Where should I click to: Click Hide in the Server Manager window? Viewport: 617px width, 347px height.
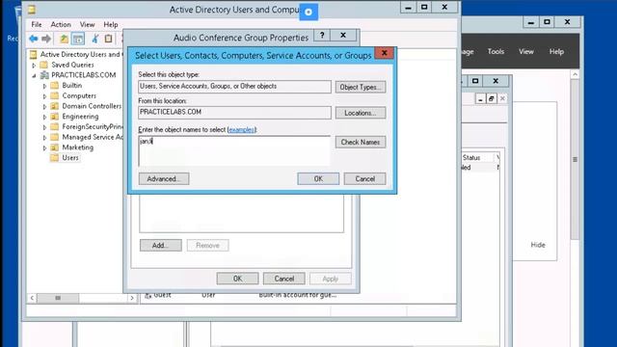pos(538,245)
